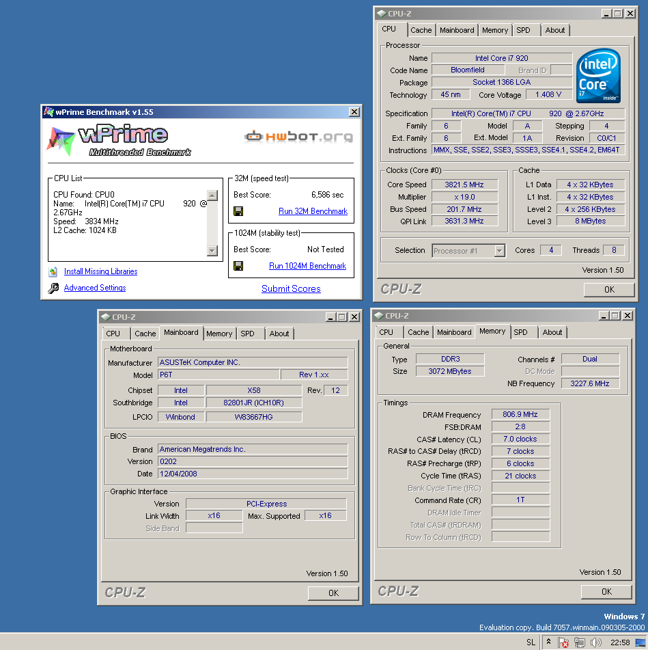Image resolution: width=648 pixels, height=650 pixels.
Task: Click CPU-Z title icon in Mainboard window
Action: [106, 317]
